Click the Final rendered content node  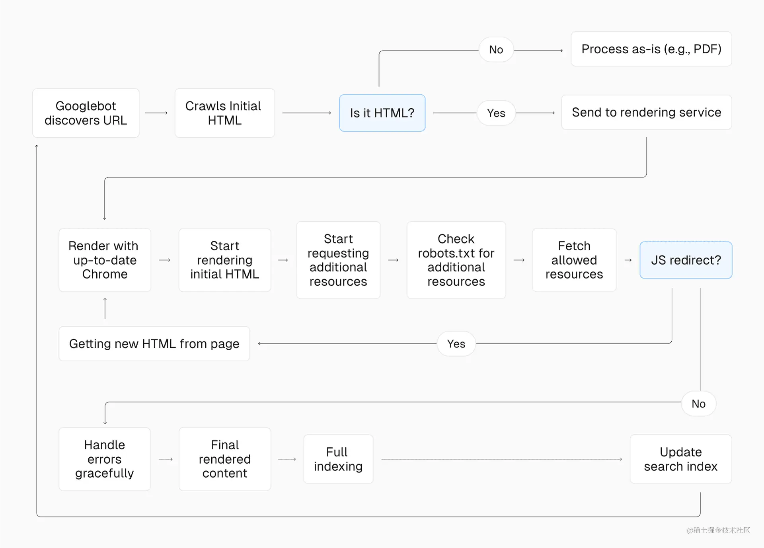[x=224, y=459]
